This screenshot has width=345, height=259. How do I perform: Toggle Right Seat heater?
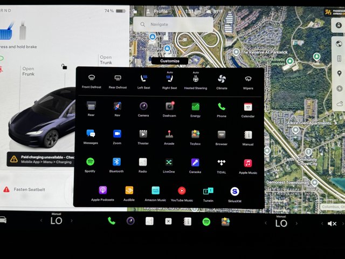(x=170, y=80)
